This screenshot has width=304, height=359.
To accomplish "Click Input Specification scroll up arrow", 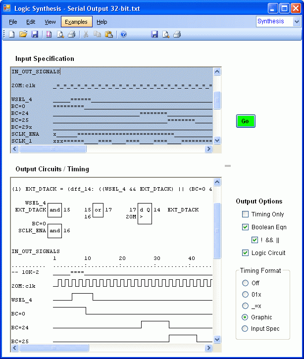I will (217, 72).
